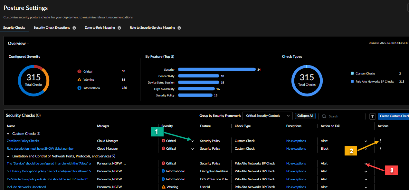Collapse the Custom Checks group
The height and width of the screenshot is (190, 409).
coord(8,134)
